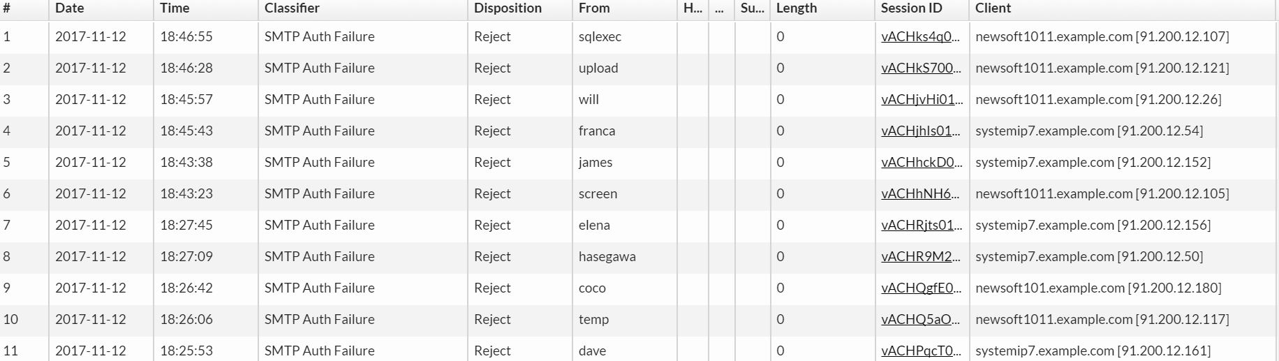
Task: Select the row with sender hasegawa
Action: [607, 257]
